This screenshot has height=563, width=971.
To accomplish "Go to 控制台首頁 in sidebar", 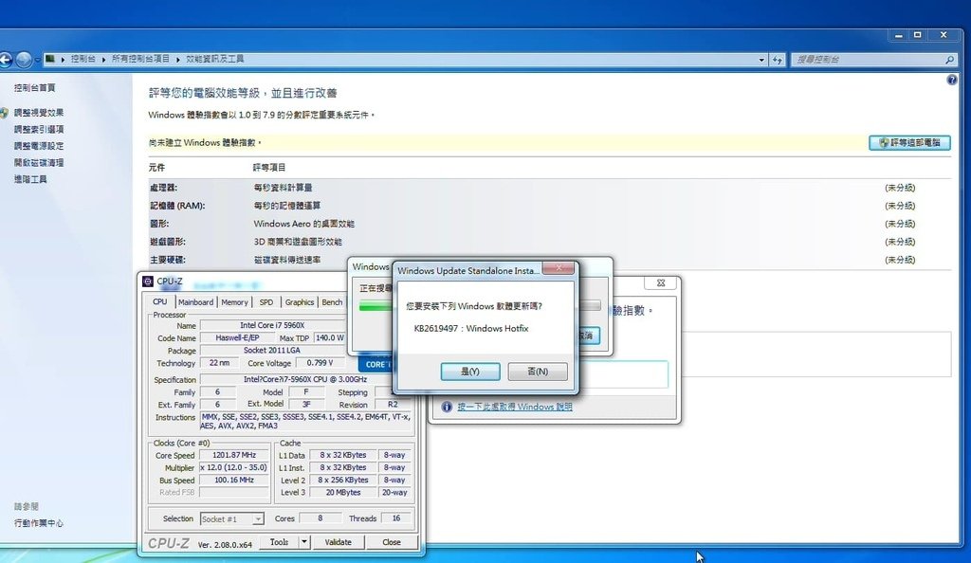I will 35,88.
